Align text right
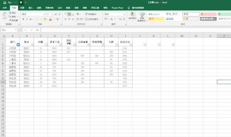The width and height of the screenshot is (231, 137). point(73,19)
